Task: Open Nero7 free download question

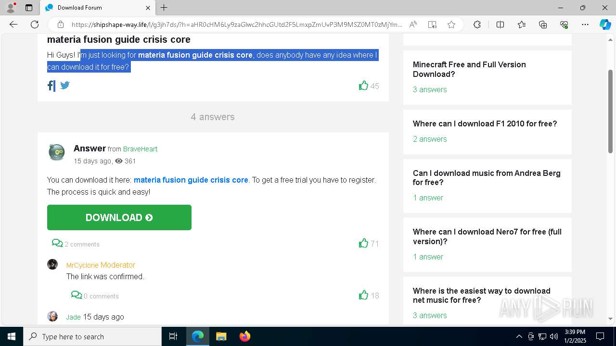Action: (x=487, y=236)
